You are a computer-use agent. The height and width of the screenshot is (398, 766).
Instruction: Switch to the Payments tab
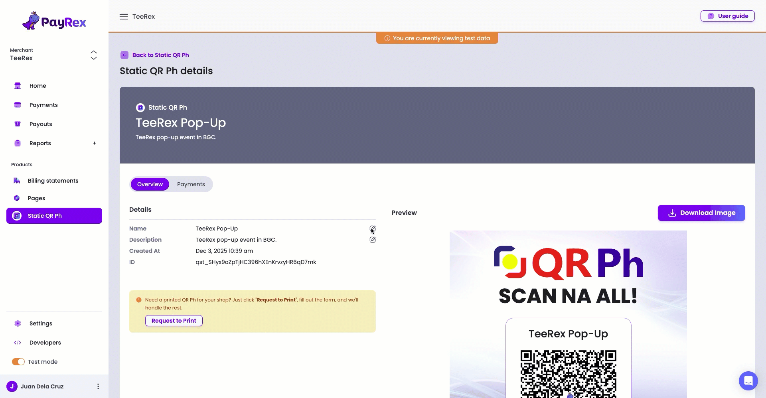tap(191, 184)
